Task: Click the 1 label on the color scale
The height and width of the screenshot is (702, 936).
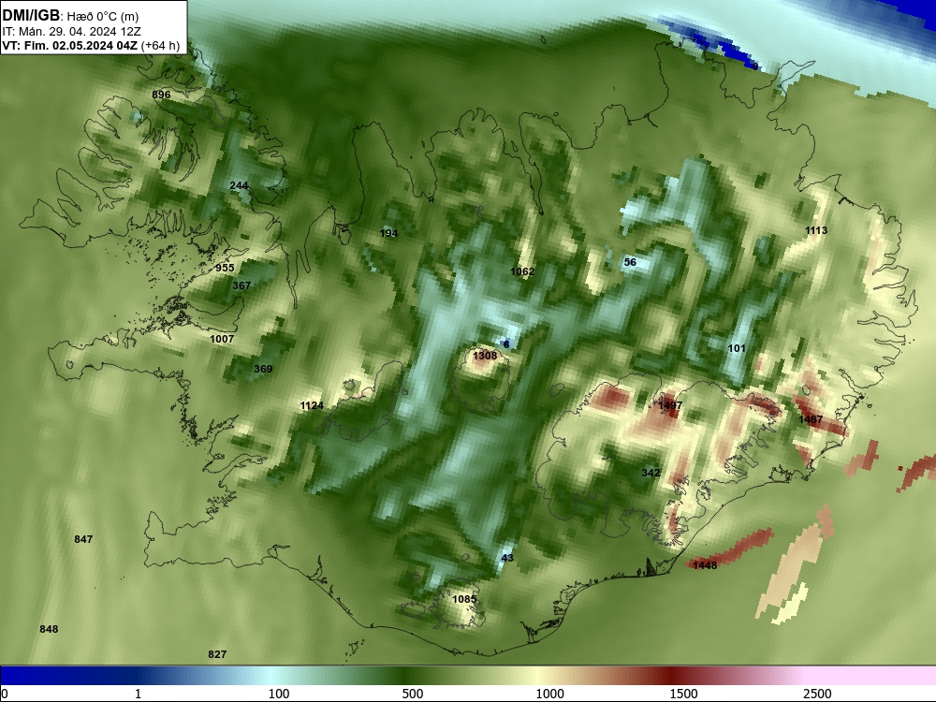Action: click(138, 694)
